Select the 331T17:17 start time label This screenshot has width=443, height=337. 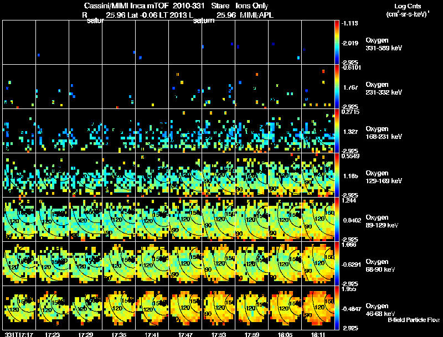(19, 335)
